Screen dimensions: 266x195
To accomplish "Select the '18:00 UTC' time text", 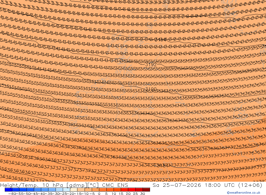I will click(x=219, y=185).
